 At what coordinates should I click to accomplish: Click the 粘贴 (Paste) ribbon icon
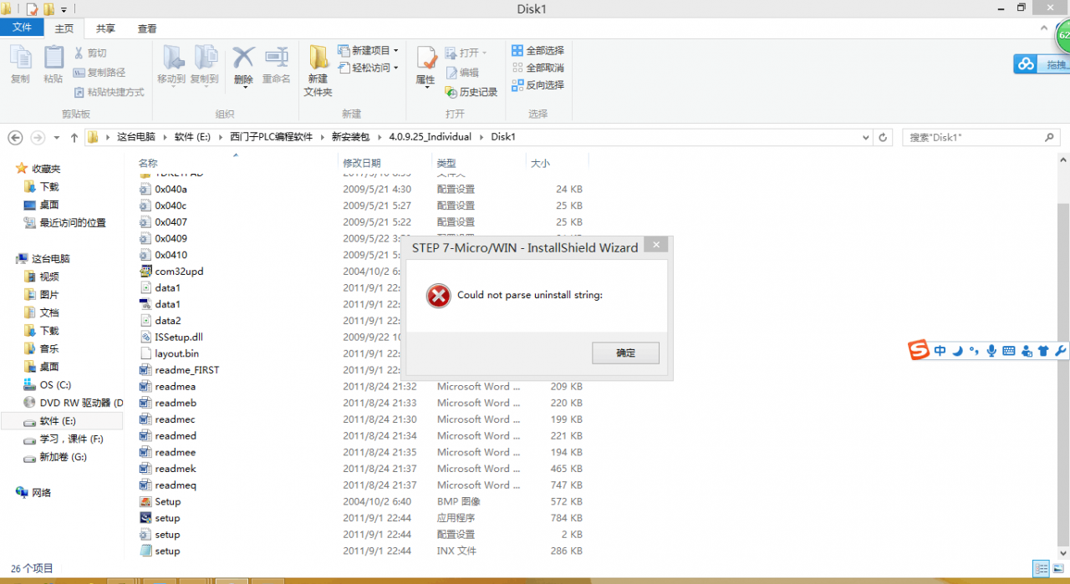coord(53,64)
